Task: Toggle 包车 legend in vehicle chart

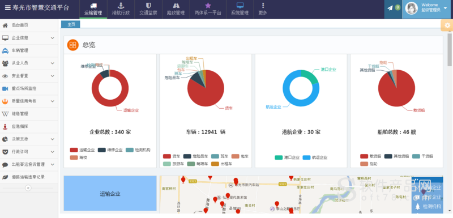Action: 240,156
